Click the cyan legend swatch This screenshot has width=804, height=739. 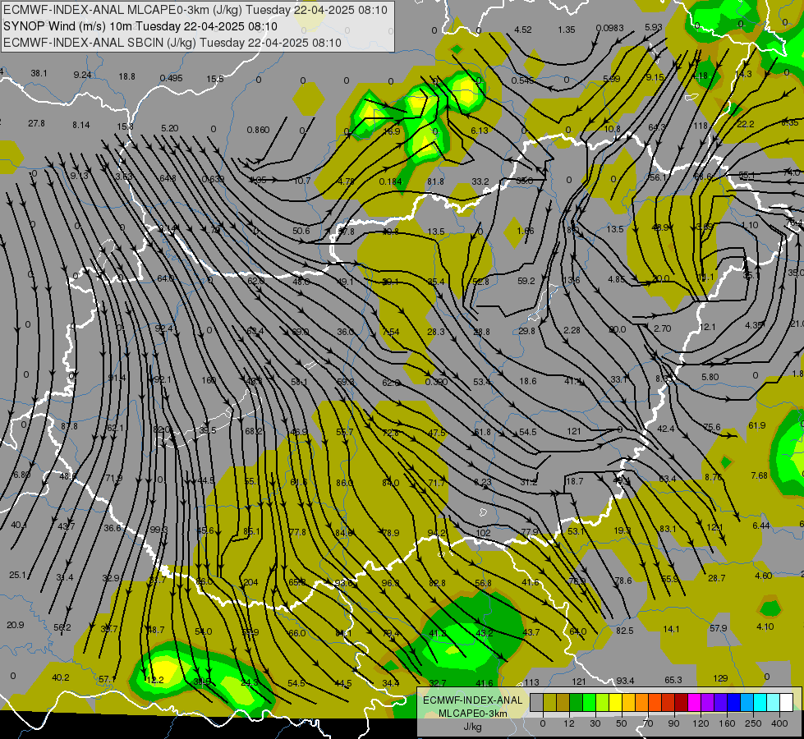coord(760,702)
